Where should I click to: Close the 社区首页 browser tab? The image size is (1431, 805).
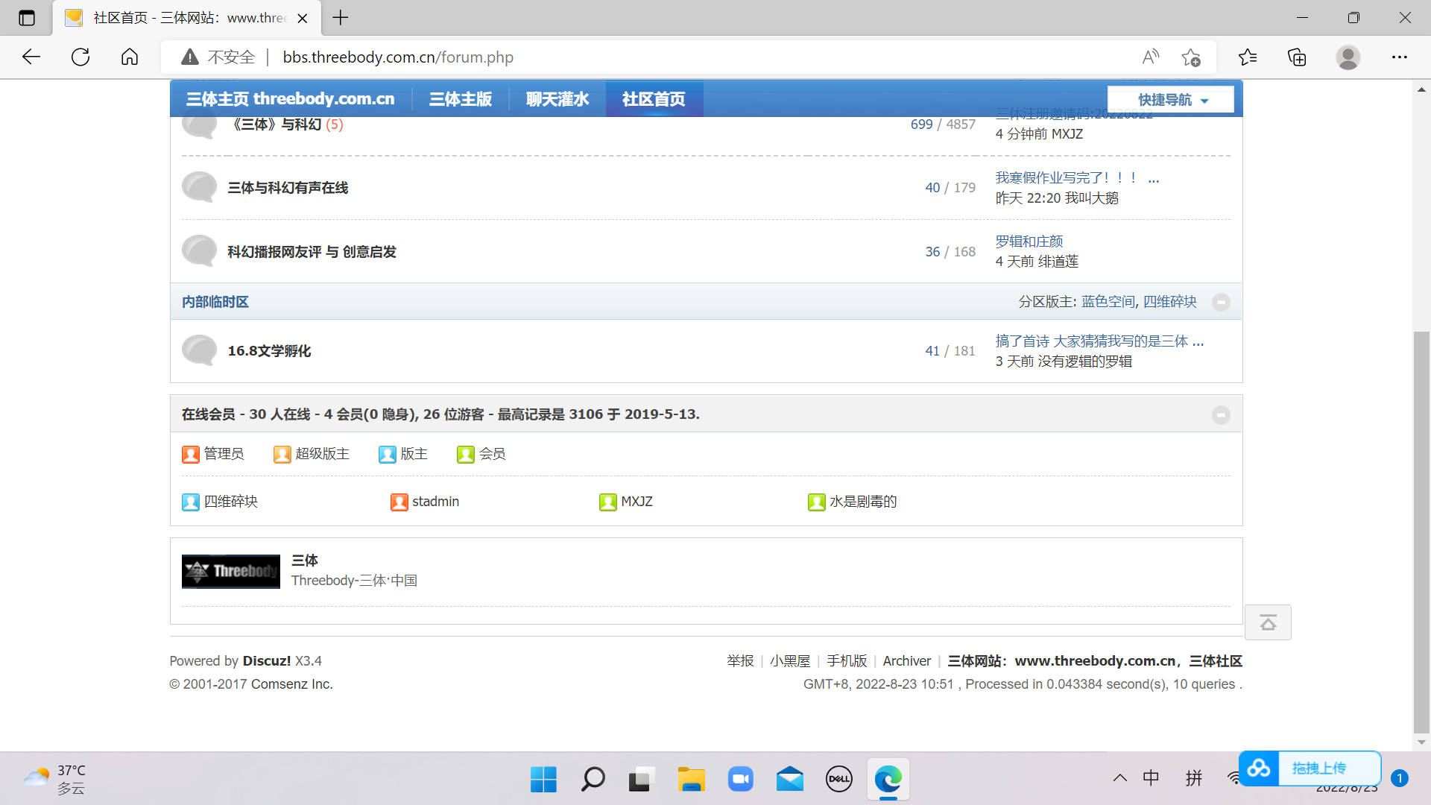point(303,18)
